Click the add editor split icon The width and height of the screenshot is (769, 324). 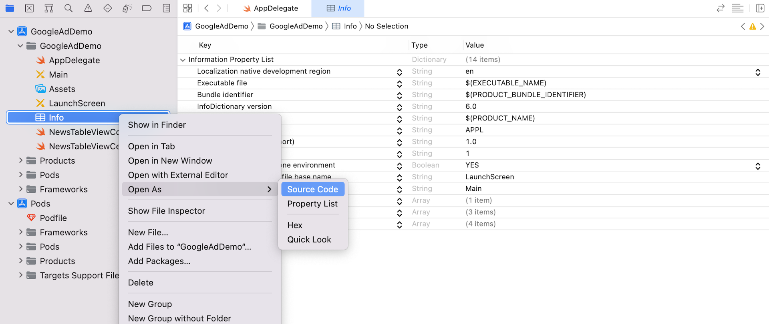coord(760,8)
